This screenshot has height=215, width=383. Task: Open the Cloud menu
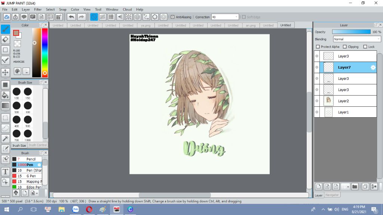point(127,9)
